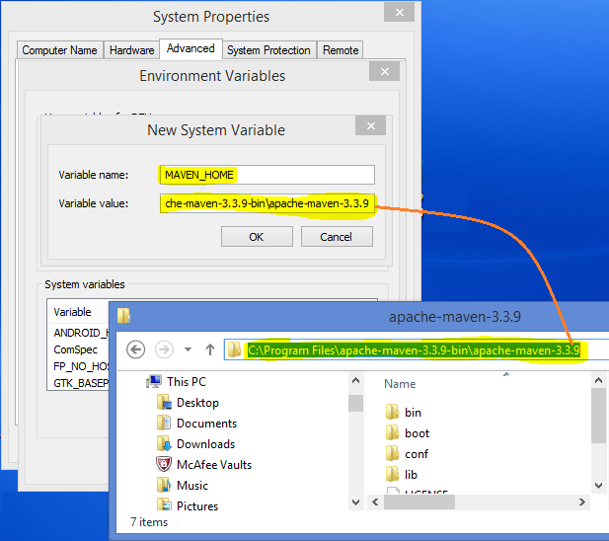
Task: Open Documents in the navigation pane
Action: pos(206,424)
